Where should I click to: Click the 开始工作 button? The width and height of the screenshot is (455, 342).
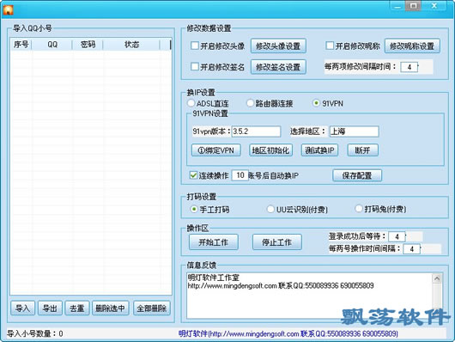click(x=214, y=242)
